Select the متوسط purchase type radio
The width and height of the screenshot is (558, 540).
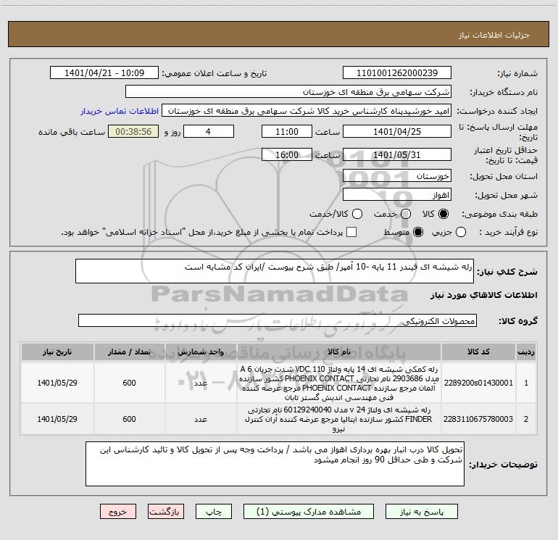pos(418,232)
